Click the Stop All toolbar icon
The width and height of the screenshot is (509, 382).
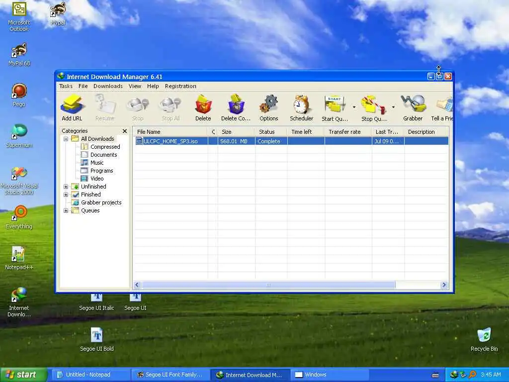coord(170,108)
